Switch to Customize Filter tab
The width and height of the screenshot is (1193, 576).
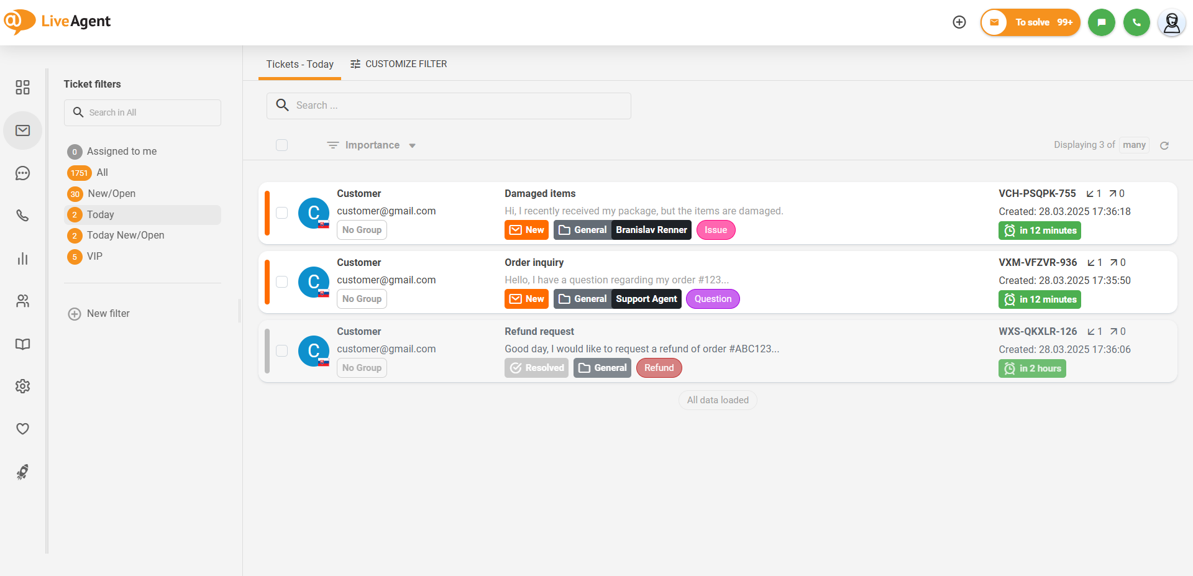(399, 64)
